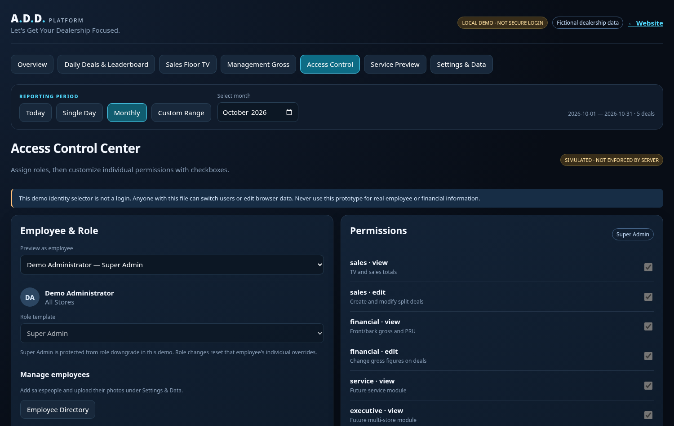Toggle the service · view checkbox
The image size is (674, 426).
coord(648,386)
